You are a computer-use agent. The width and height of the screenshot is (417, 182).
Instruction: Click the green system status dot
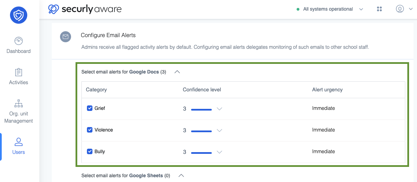point(298,10)
